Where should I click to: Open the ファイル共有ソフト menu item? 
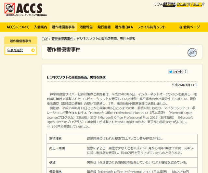[x=151, y=27]
